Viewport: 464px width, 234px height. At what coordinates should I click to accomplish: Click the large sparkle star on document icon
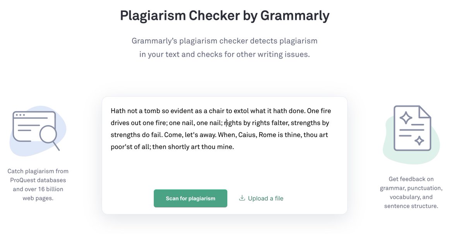pos(406,118)
